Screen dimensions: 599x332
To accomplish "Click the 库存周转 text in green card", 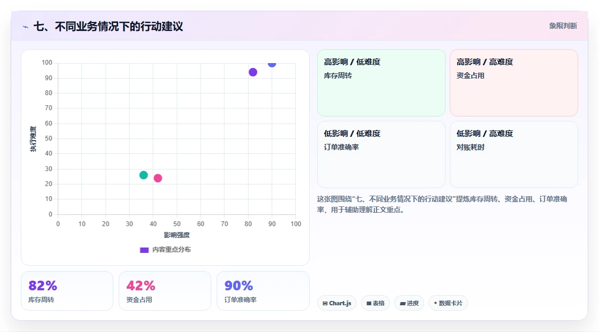I will coord(338,75).
